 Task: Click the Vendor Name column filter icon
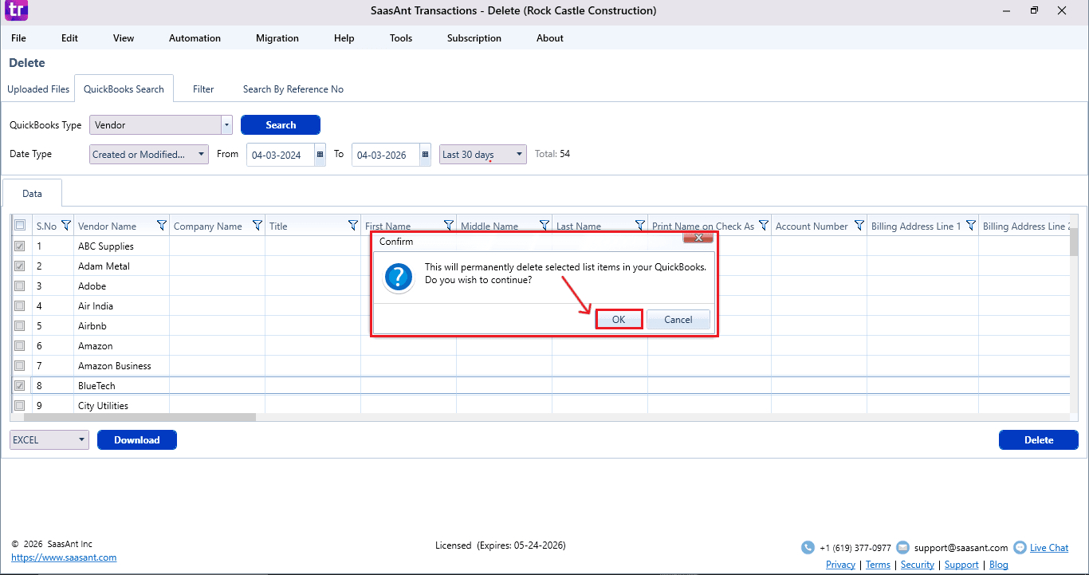point(162,226)
